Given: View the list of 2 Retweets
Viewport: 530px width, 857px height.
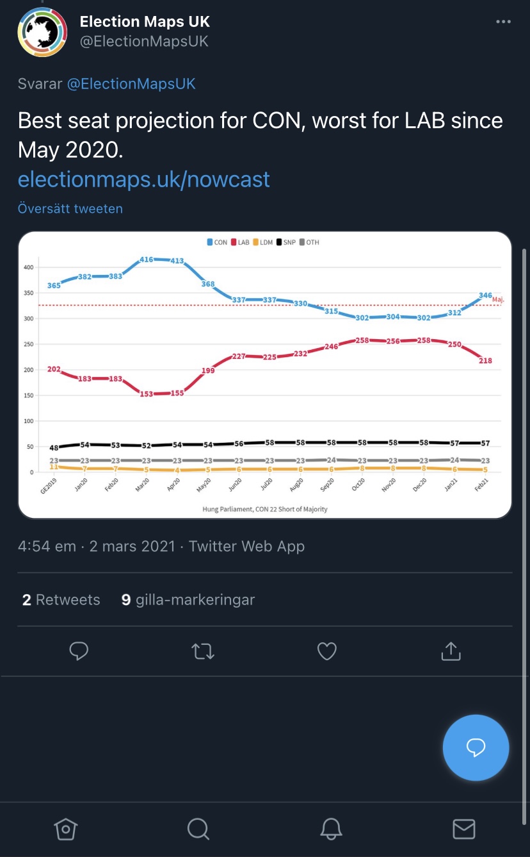Looking at the screenshot, I should point(61,600).
